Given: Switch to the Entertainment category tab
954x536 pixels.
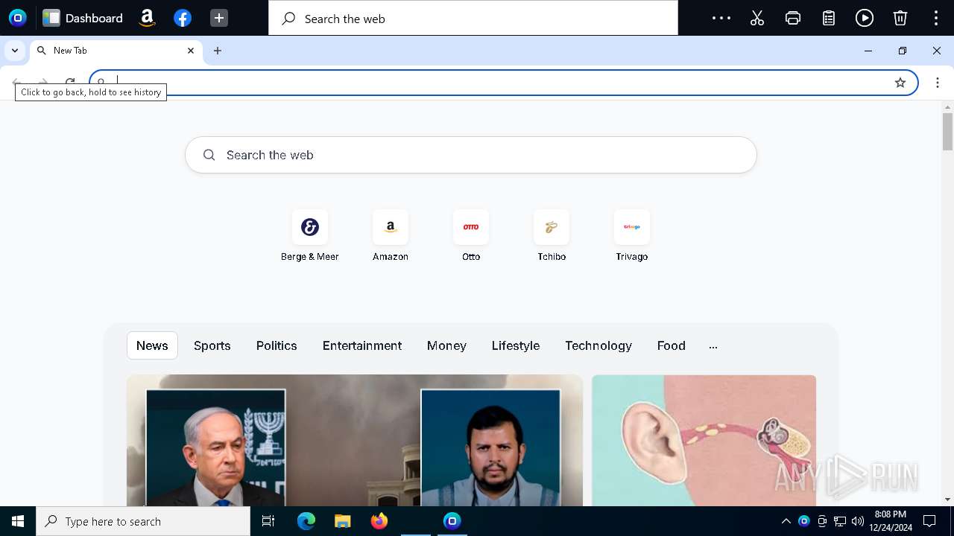Looking at the screenshot, I should (x=362, y=345).
